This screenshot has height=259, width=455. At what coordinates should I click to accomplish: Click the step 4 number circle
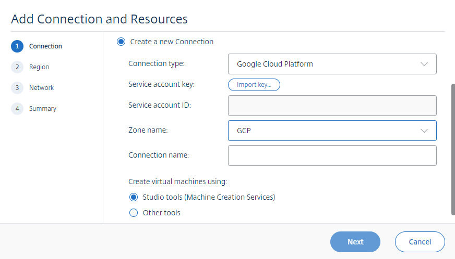(17, 109)
